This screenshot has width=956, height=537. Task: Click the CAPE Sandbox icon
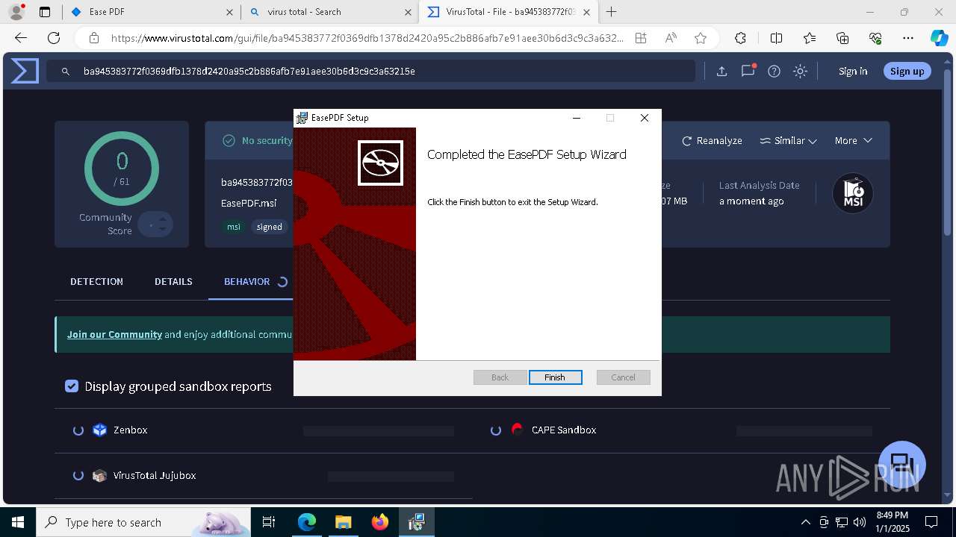tap(517, 430)
